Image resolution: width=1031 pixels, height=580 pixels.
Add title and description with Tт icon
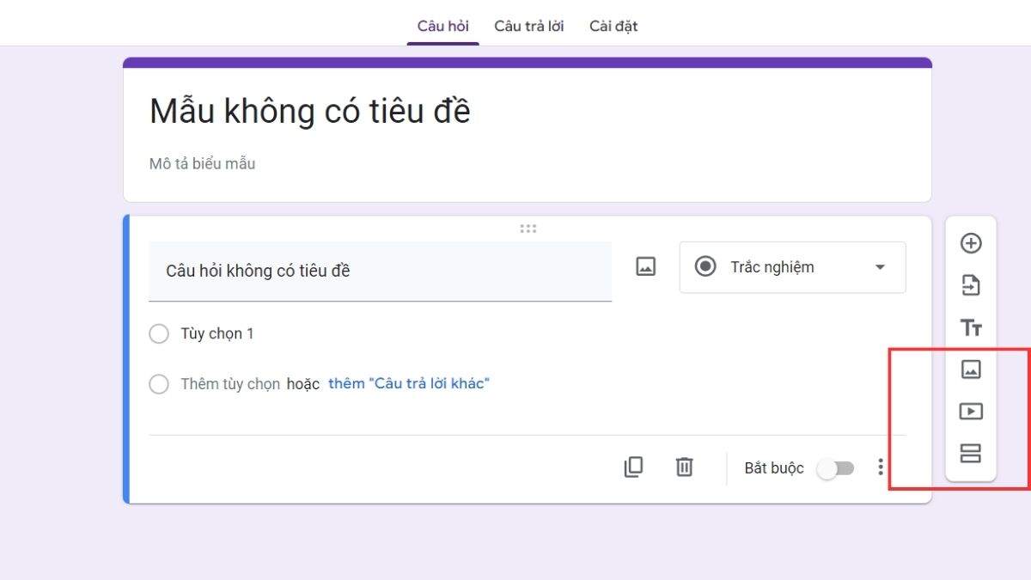pyautogui.click(x=970, y=327)
